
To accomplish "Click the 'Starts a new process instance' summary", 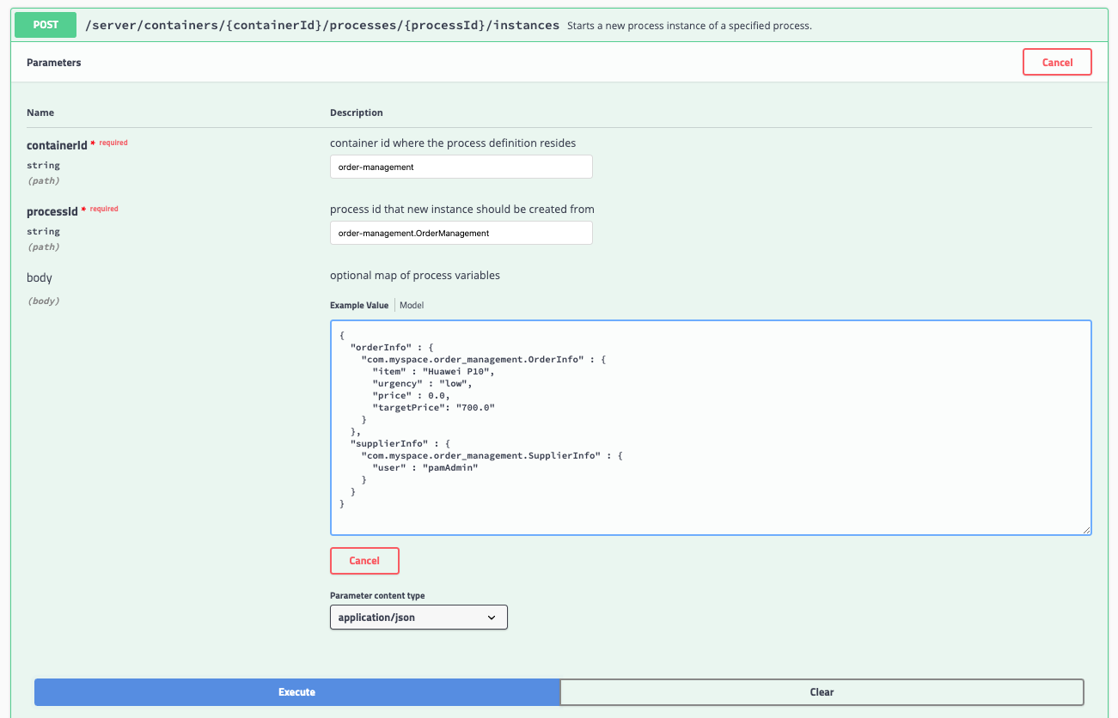I will [689, 26].
